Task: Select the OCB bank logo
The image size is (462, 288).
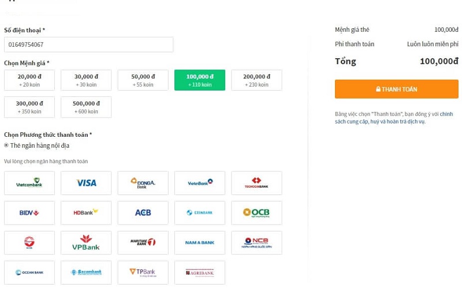Action: point(256,213)
